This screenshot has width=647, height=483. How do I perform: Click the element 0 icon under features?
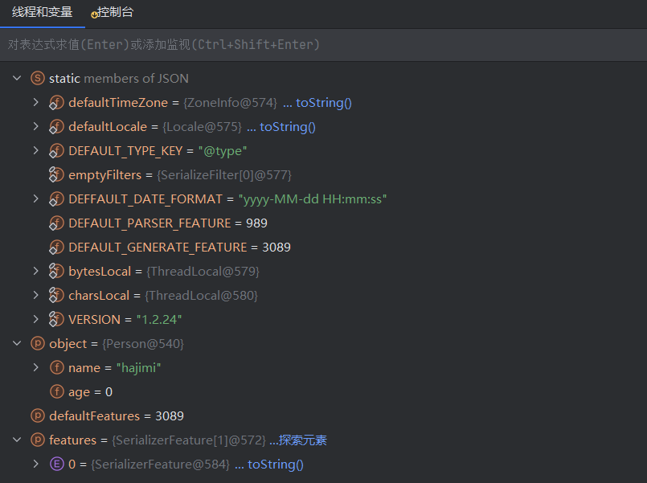coord(56,465)
